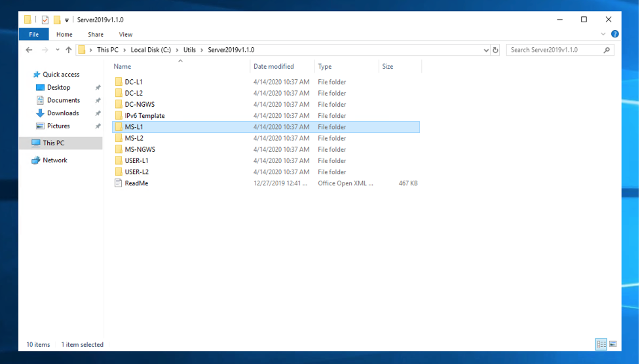The height and width of the screenshot is (364, 640).
Task: Expand the ribbon with the chevron
Action: tap(603, 34)
